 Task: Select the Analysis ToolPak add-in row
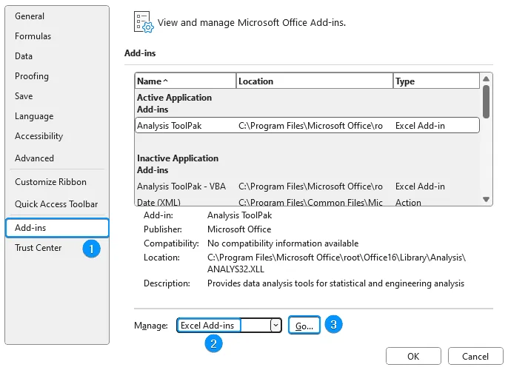click(x=307, y=126)
